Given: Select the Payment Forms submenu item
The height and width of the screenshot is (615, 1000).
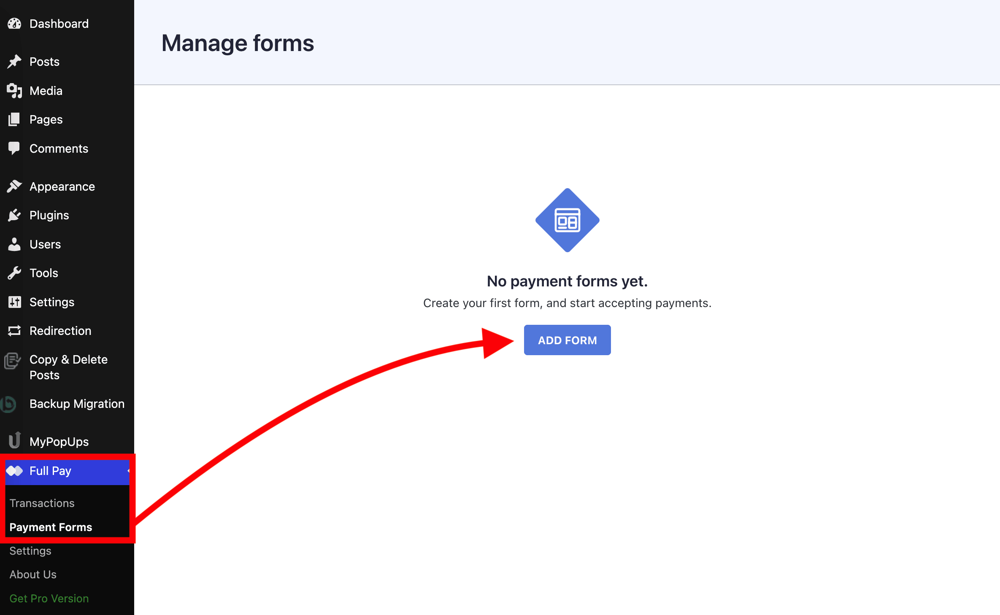Looking at the screenshot, I should coord(51,527).
